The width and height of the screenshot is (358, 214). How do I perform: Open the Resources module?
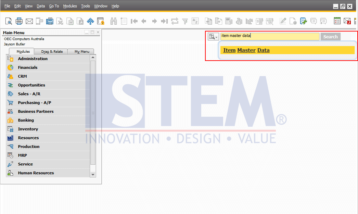click(x=48, y=138)
